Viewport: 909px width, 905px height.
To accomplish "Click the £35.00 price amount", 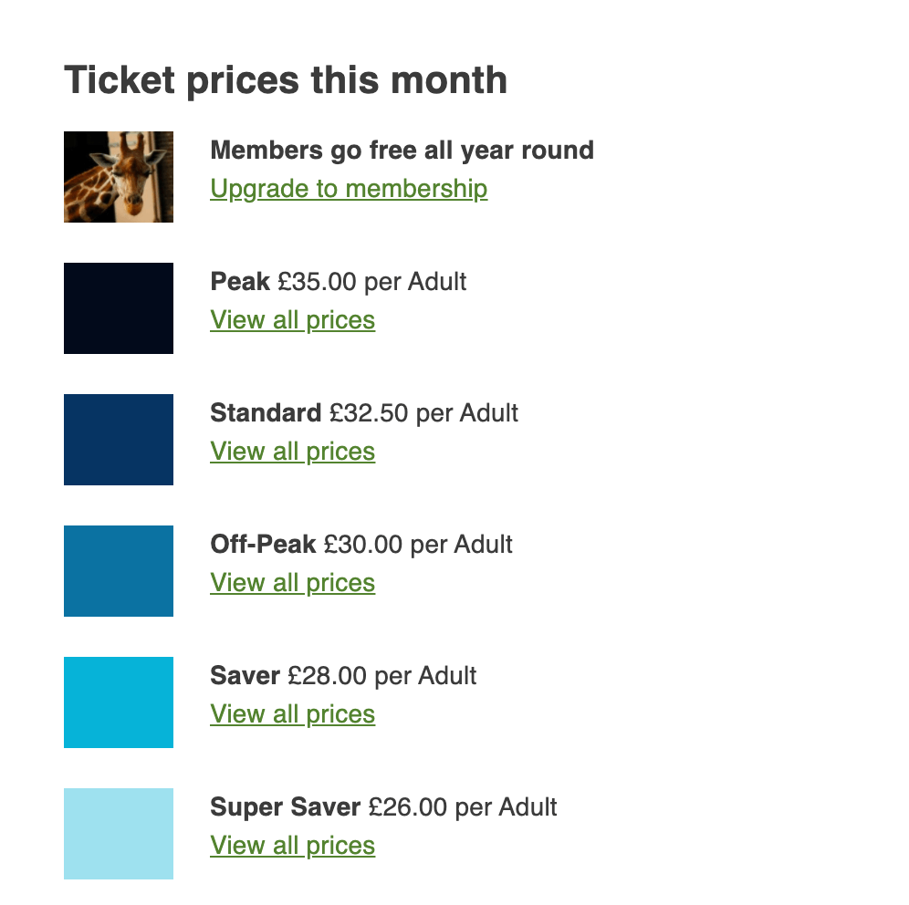I will point(317,282).
